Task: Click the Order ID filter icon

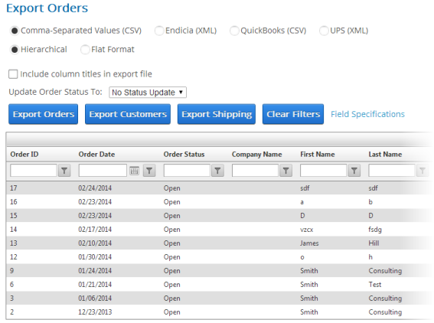Action: coord(64,171)
